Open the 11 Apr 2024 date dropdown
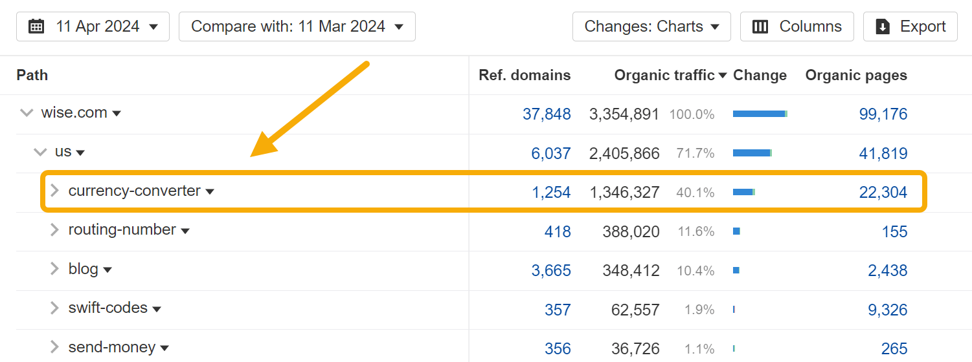The height and width of the screenshot is (362, 972). (x=93, y=27)
